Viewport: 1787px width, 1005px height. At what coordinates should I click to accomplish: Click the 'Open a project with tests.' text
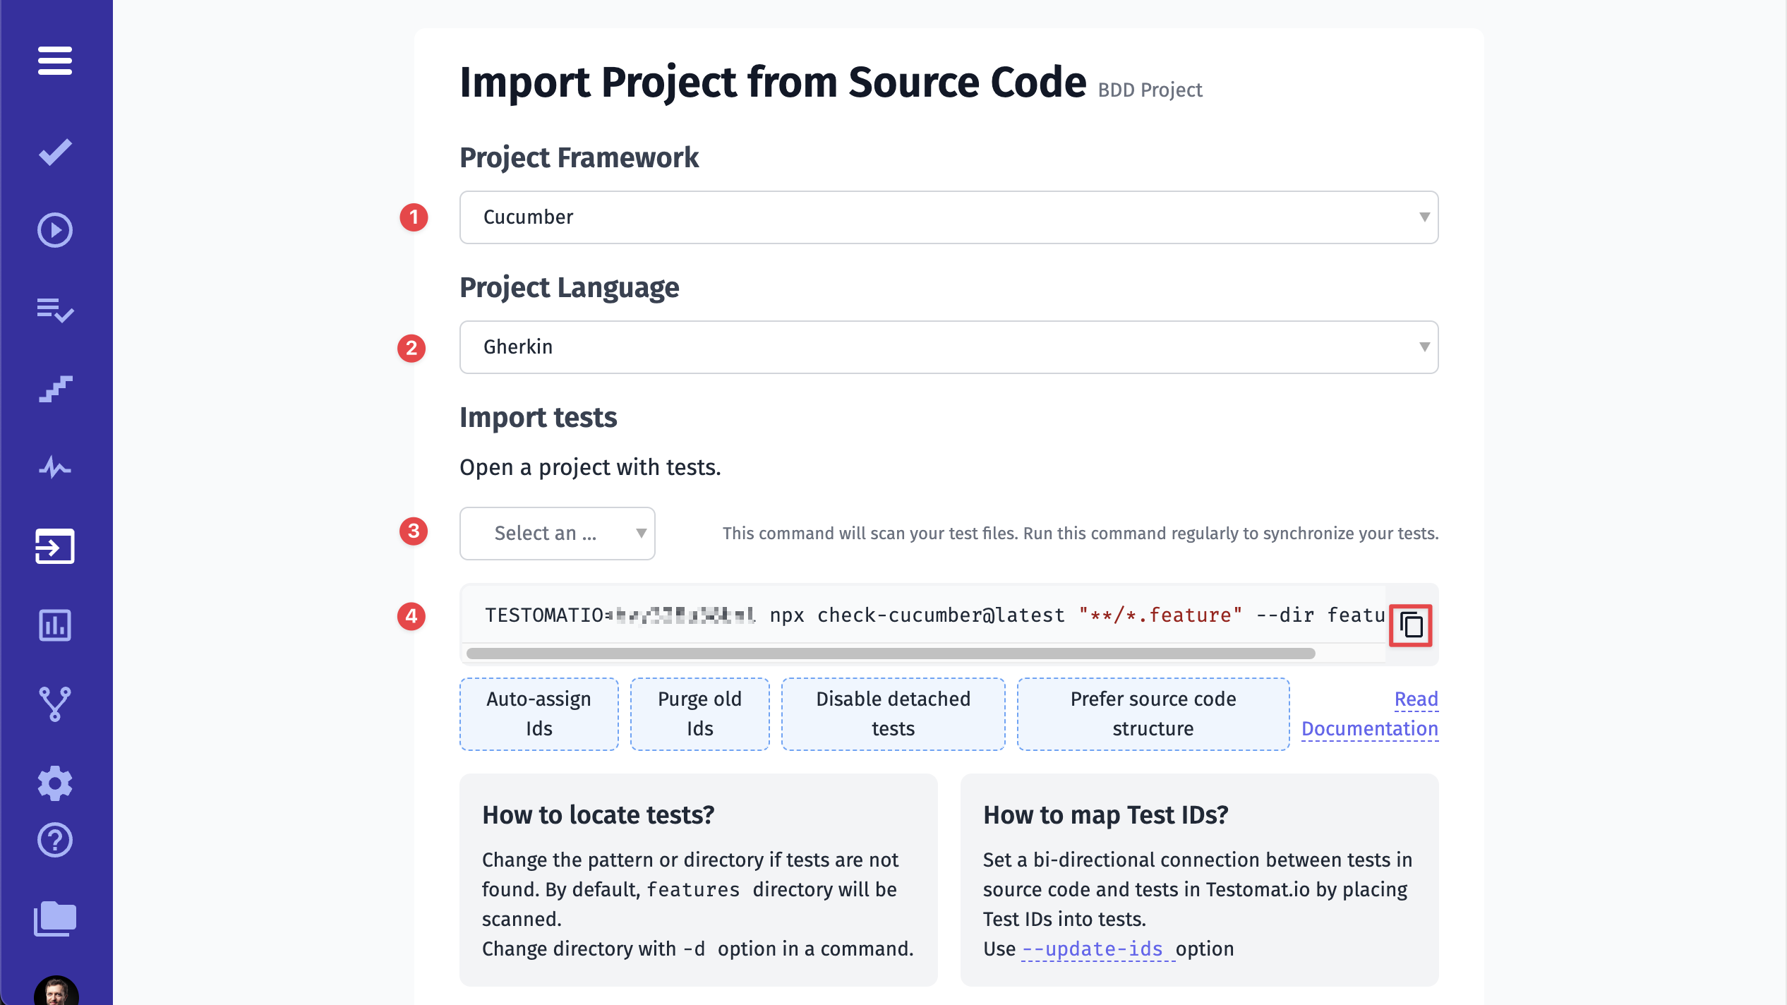590,468
